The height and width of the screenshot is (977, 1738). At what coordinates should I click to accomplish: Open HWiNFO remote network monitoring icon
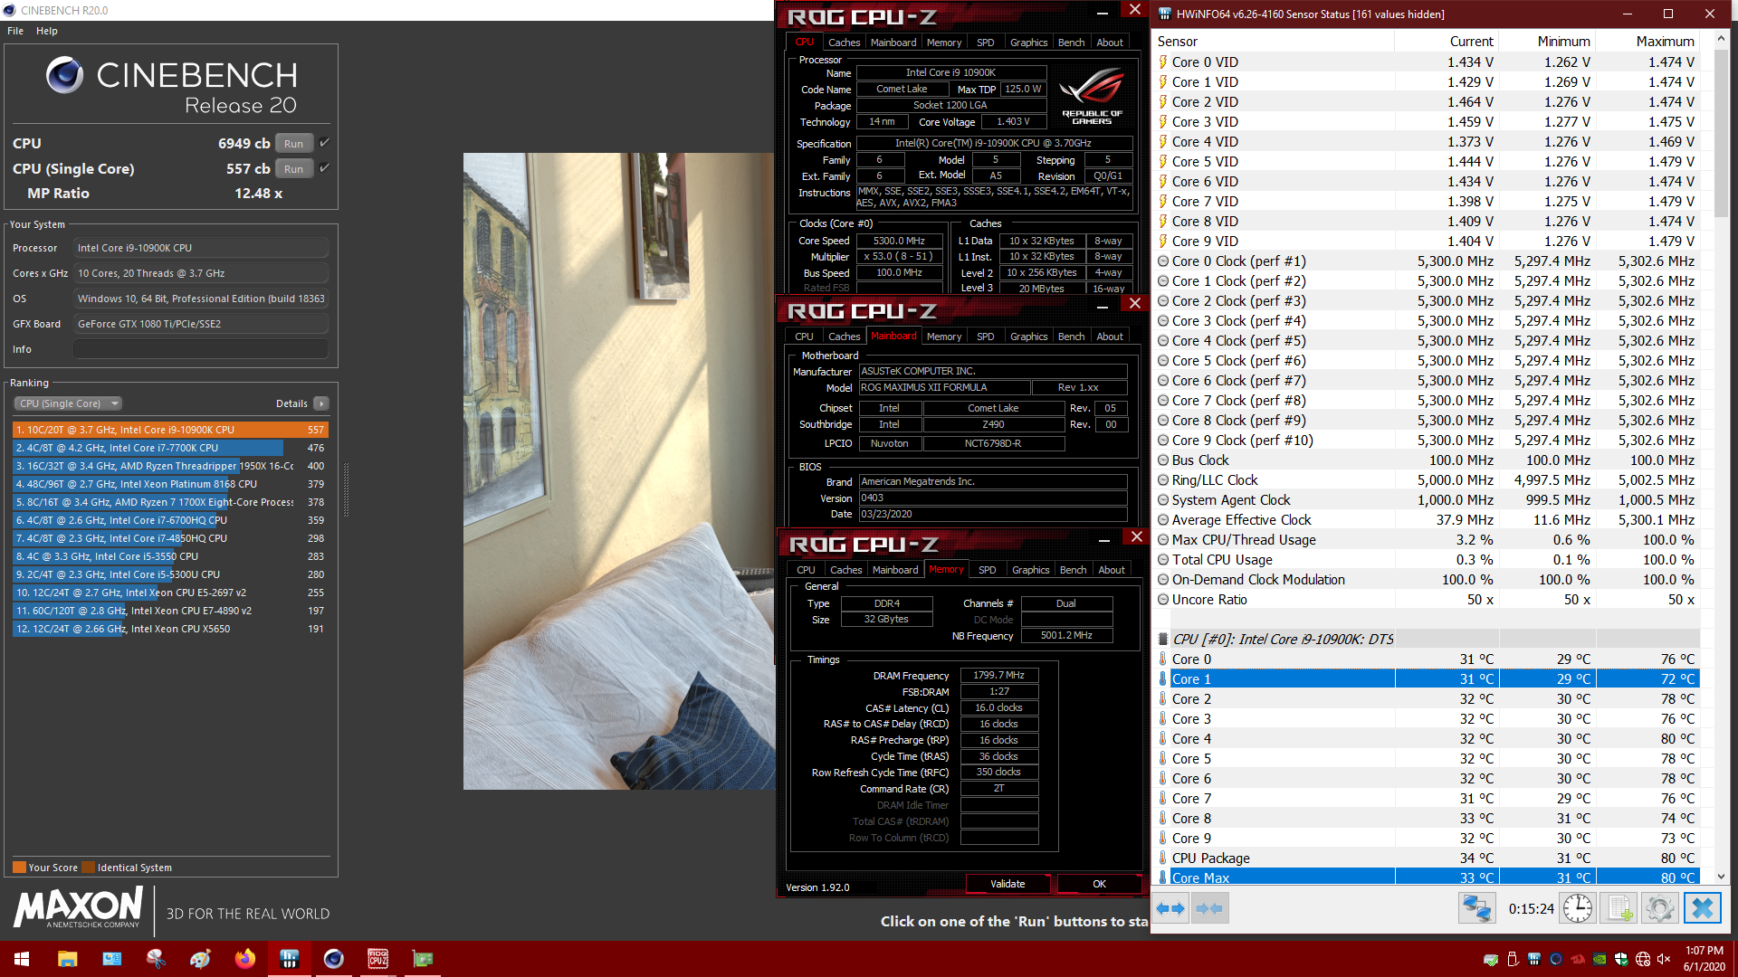(x=1476, y=908)
